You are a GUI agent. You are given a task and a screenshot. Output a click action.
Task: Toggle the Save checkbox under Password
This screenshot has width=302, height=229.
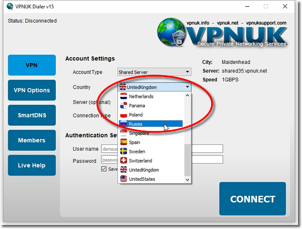tap(104, 169)
